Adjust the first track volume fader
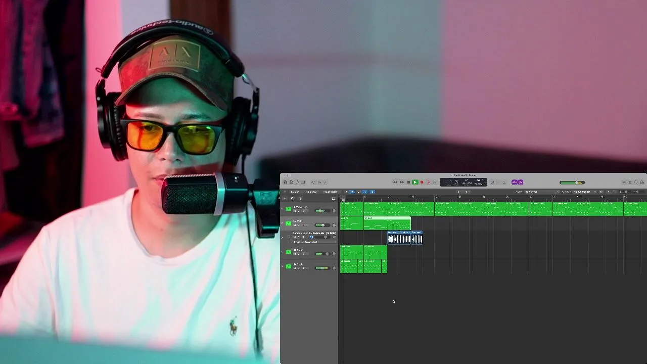647x364 pixels. [322, 211]
